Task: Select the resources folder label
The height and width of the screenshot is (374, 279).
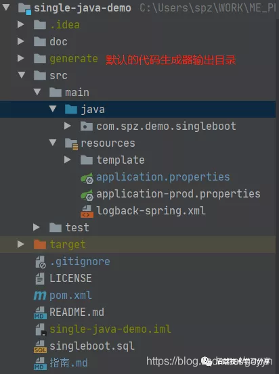Action: tap(108, 143)
